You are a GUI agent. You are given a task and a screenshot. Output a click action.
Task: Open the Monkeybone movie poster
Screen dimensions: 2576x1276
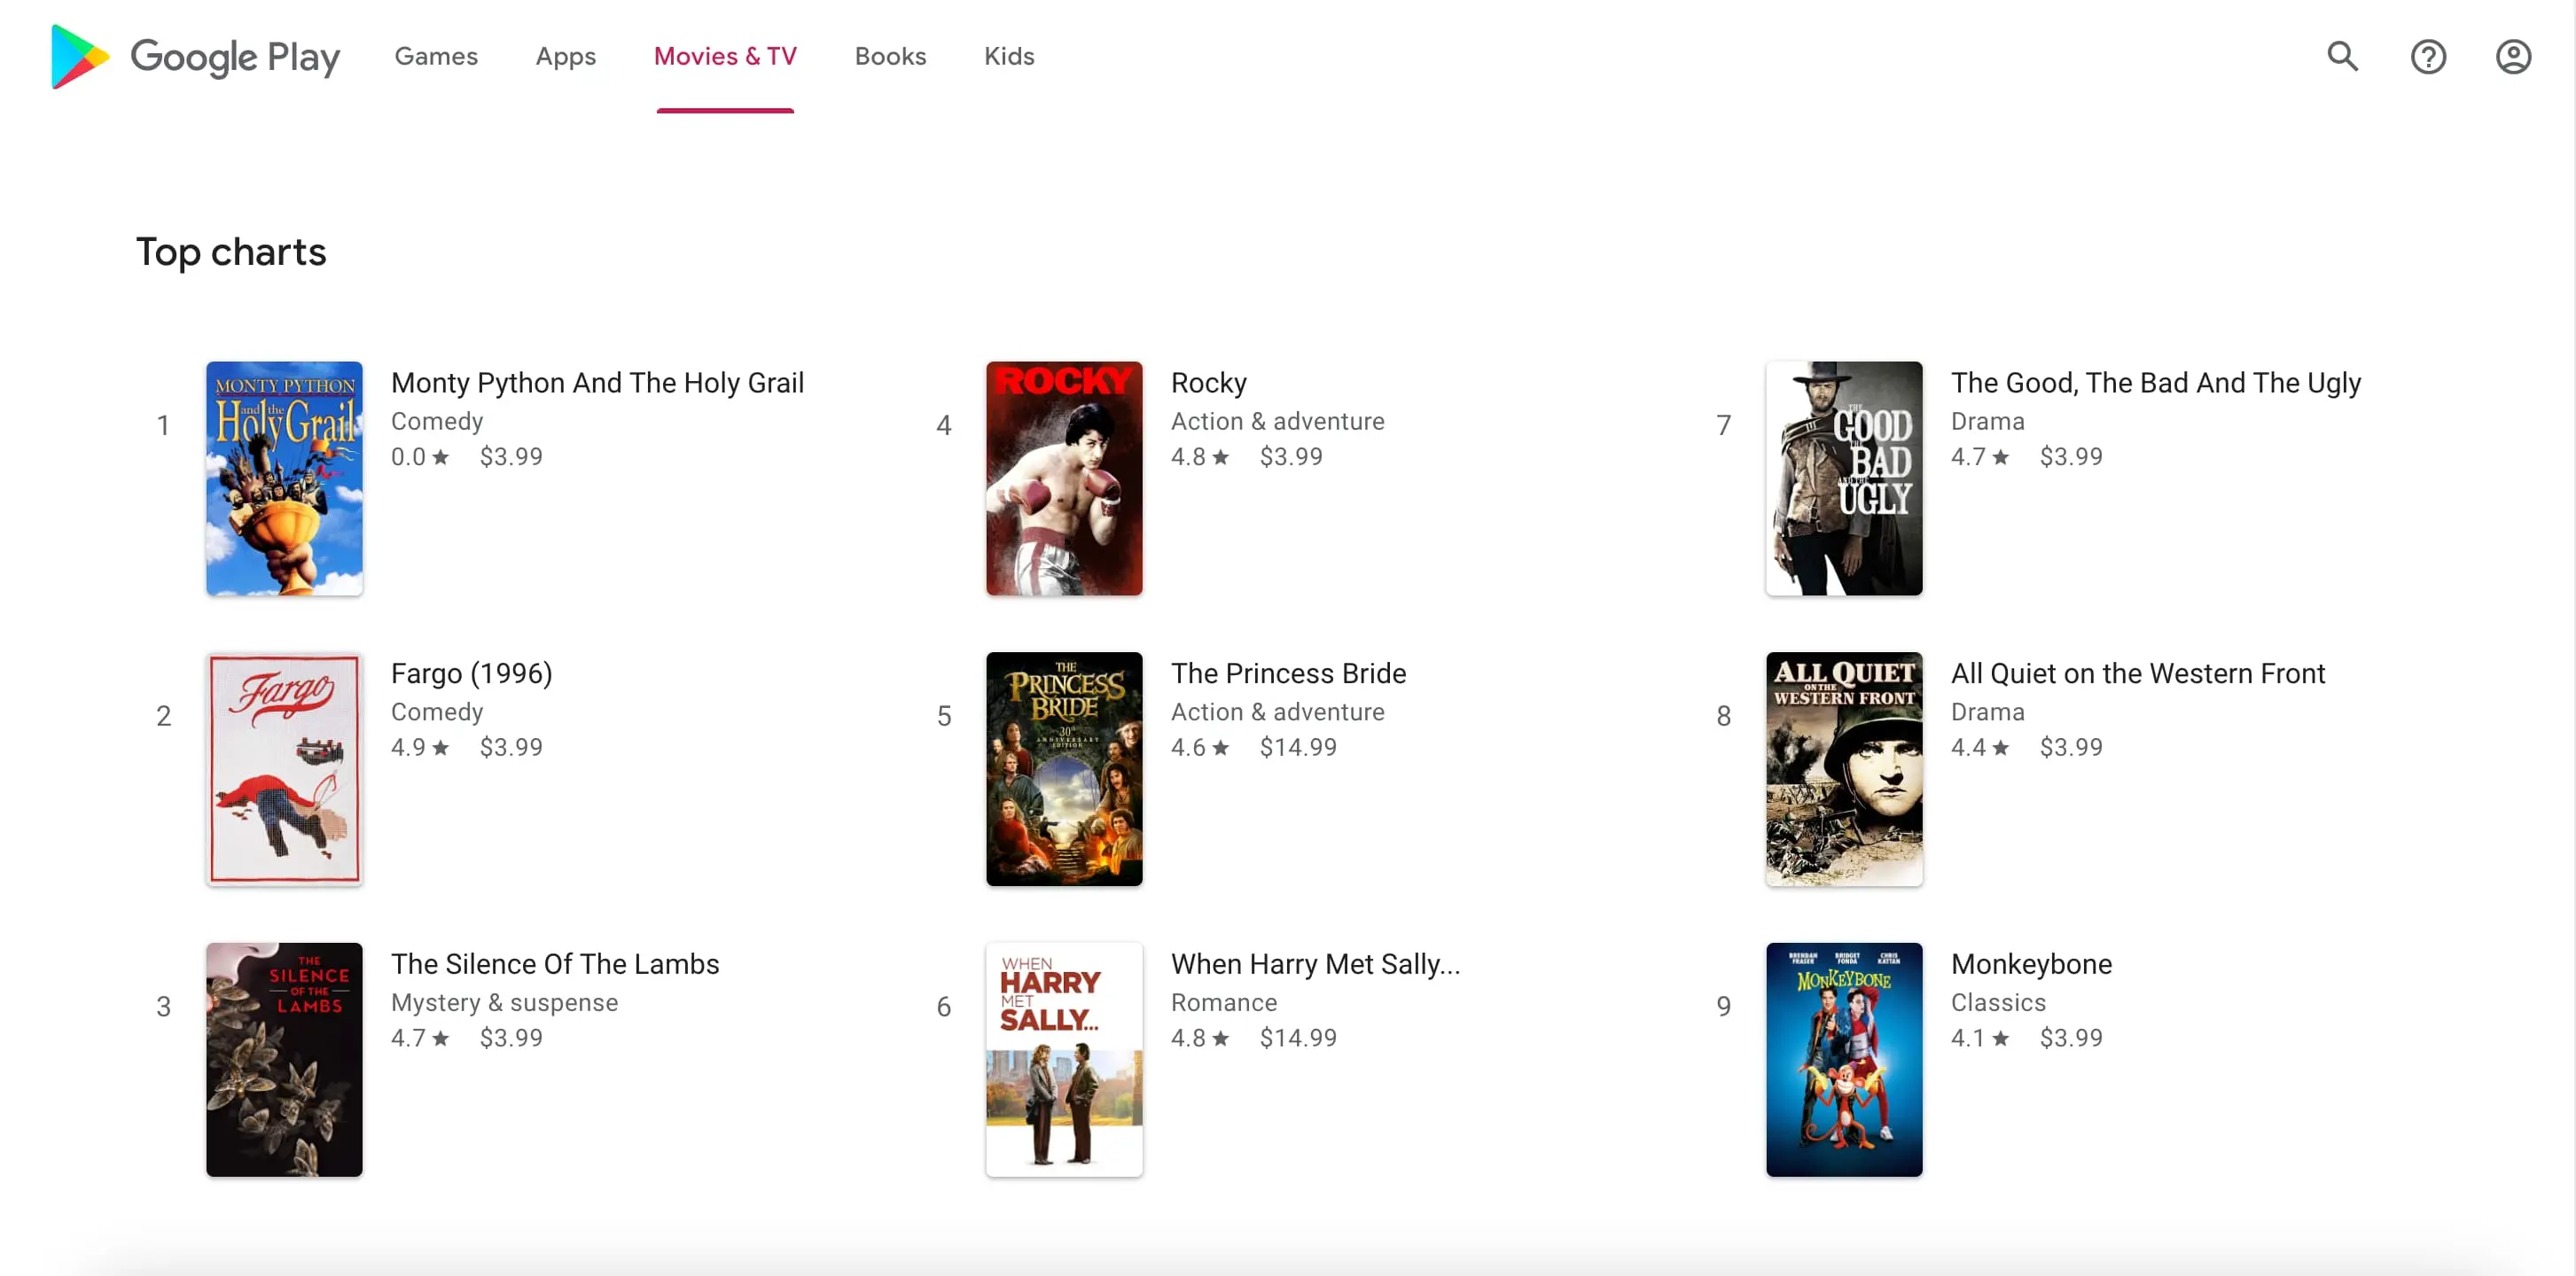click(1844, 1059)
